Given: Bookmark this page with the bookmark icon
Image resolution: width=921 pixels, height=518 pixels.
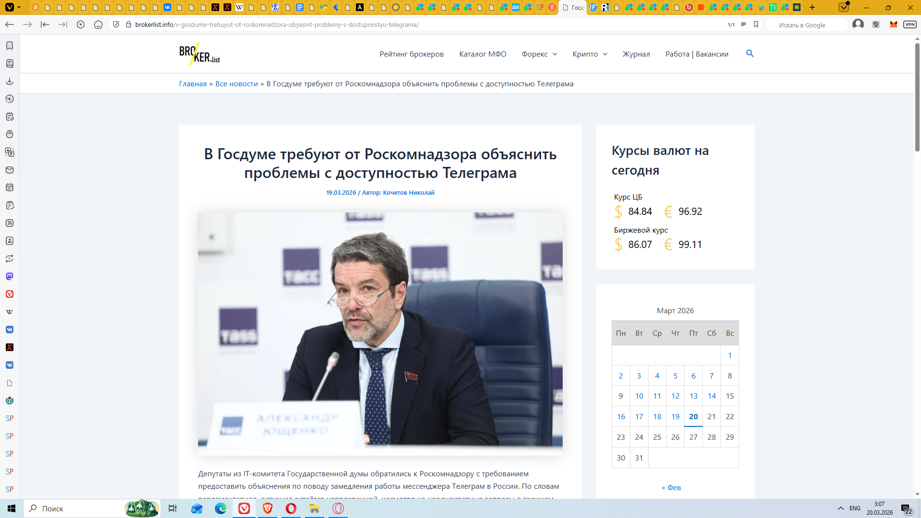Looking at the screenshot, I should coord(756,24).
